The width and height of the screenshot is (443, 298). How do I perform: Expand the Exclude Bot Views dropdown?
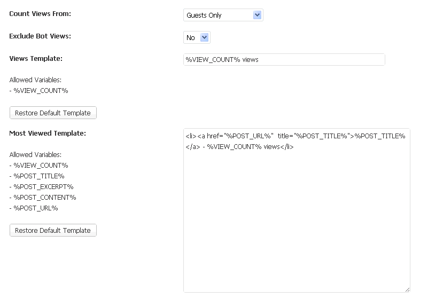click(x=197, y=37)
